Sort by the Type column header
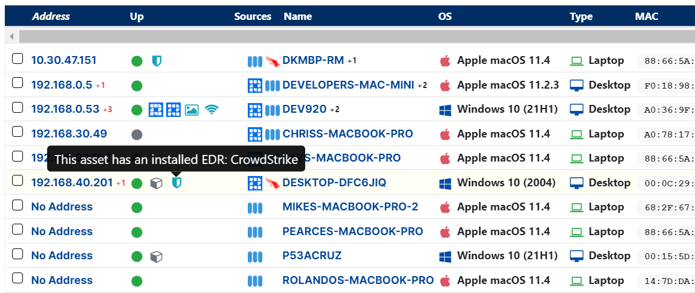695x293 pixels. 581,16
